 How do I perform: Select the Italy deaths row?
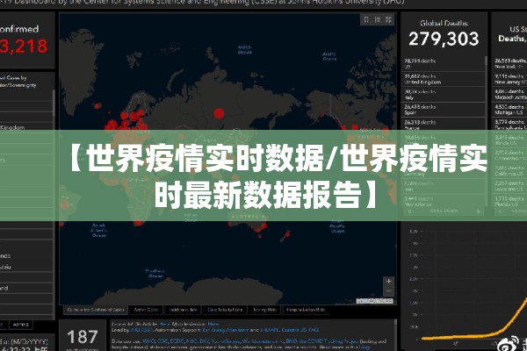click(444, 95)
